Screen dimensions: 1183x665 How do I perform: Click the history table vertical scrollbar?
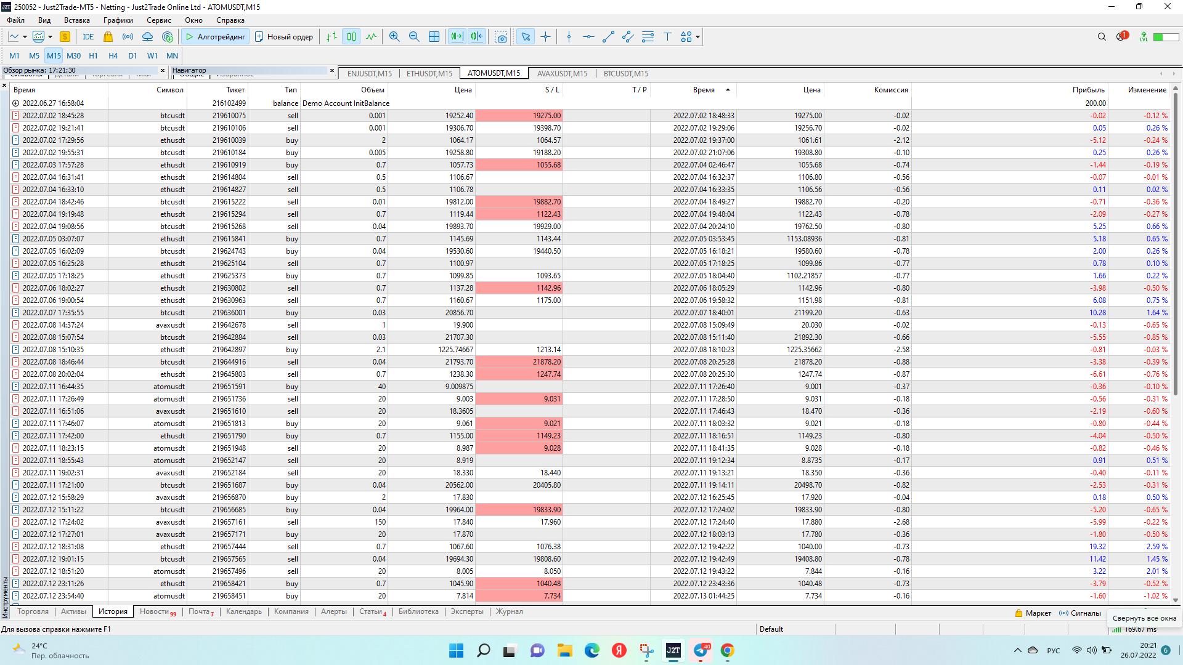pyautogui.click(x=1175, y=246)
